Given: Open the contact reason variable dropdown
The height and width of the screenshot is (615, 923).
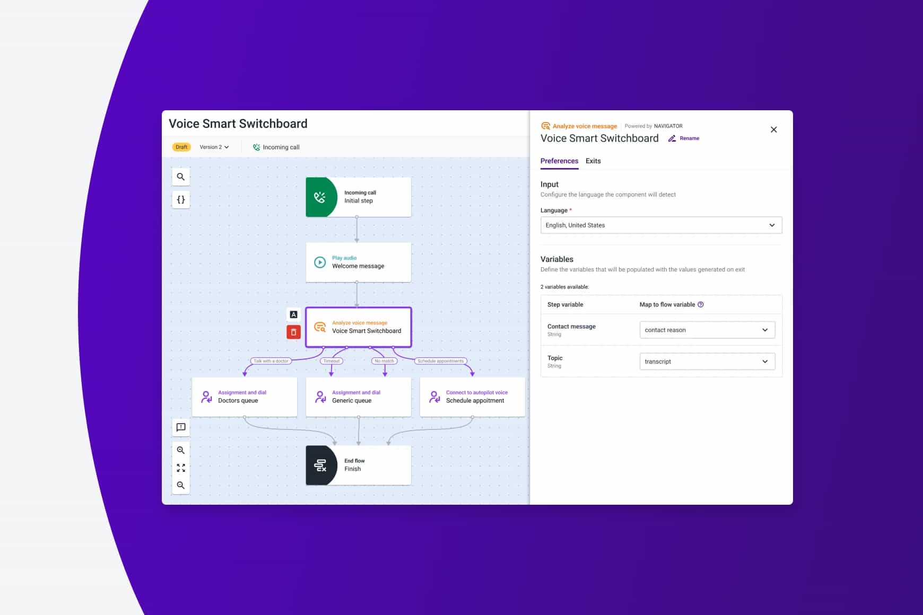Looking at the screenshot, I should coord(707,330).
